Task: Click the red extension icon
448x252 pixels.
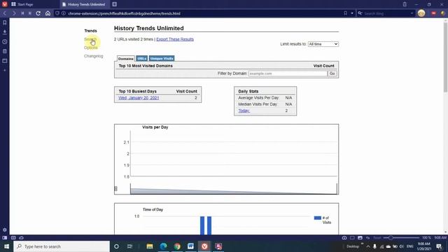Action: pos(434,13)
